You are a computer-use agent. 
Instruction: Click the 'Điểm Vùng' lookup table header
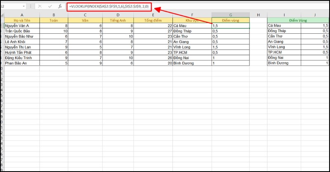tap(297, 20)
